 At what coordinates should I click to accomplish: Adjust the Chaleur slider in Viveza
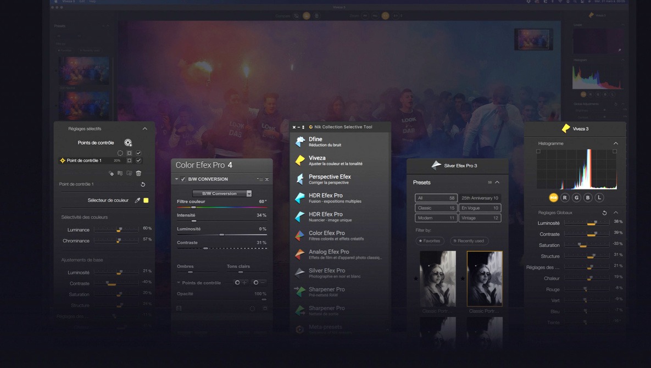pos(587,278)
